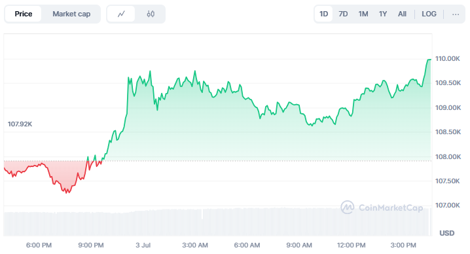Choose the 7D time range
The width and height of the screenshot is (470, 254).
point(343,14)
